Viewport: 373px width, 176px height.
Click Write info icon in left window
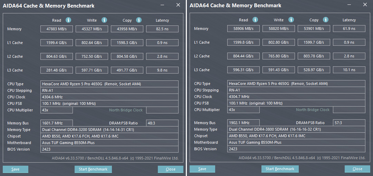104,20
